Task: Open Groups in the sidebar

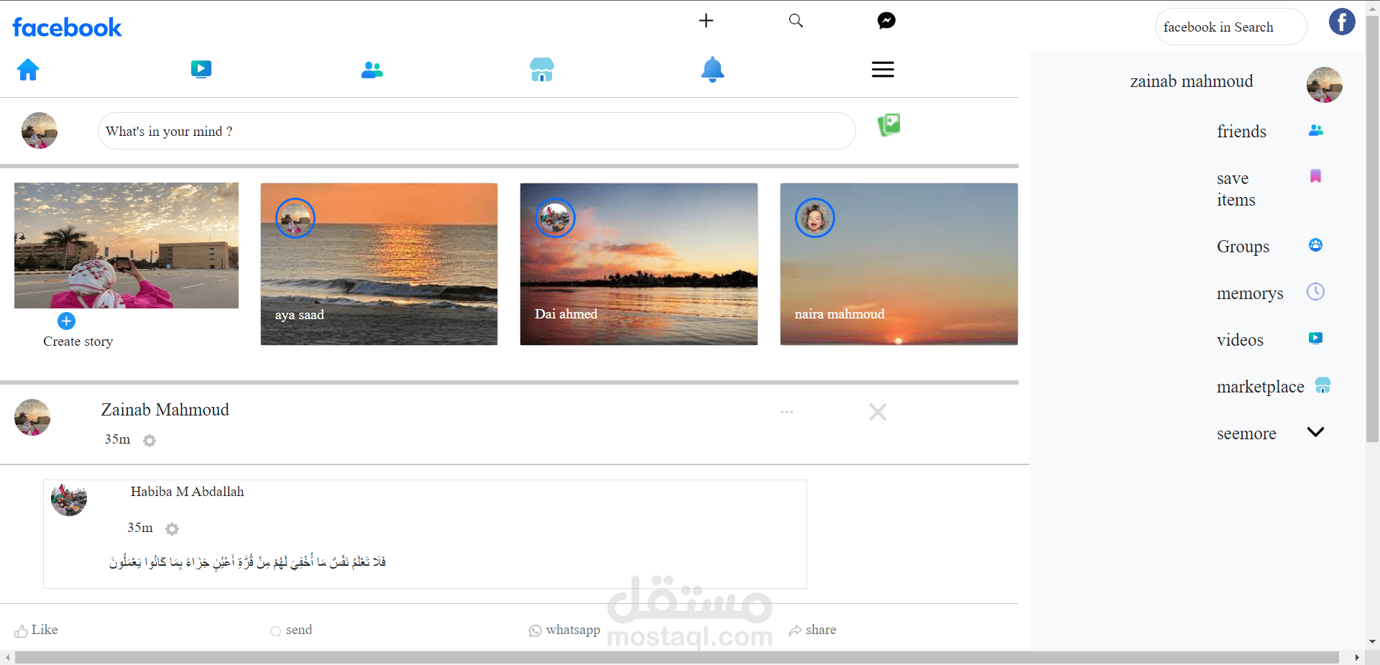Action: tap(1243, 247)
